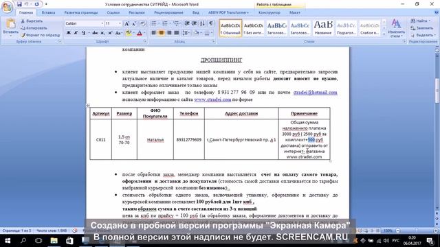Switch to Рецензирование tab
440x247 pixels.
point(168,12)
